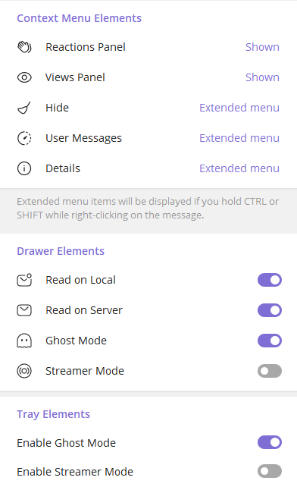
Task: Disable the Read on Server switch
Action: point(270,310)
